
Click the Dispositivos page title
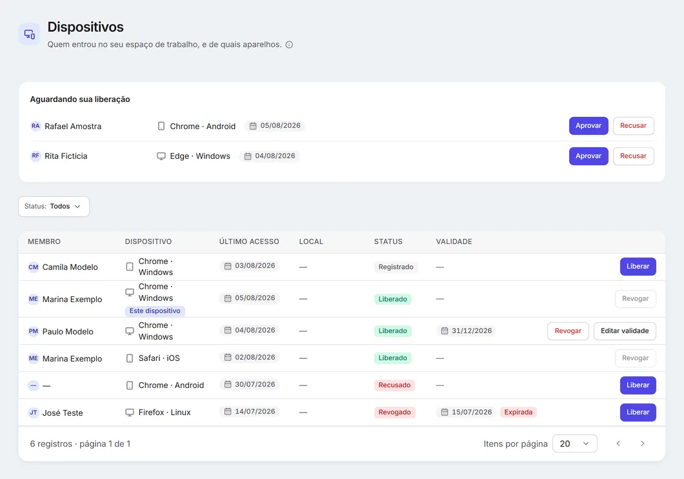(85, 27)
